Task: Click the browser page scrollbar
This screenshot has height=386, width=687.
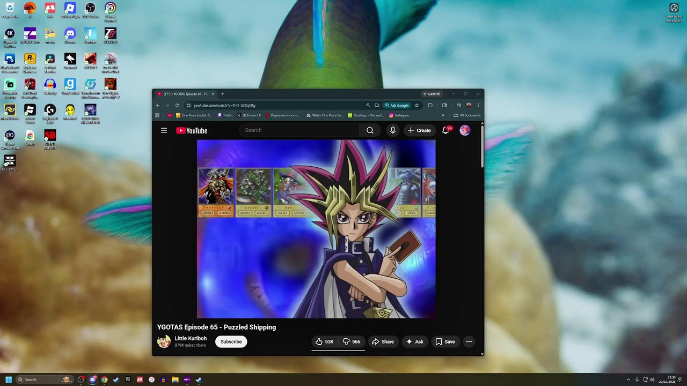Action: [x=482, y=147]
